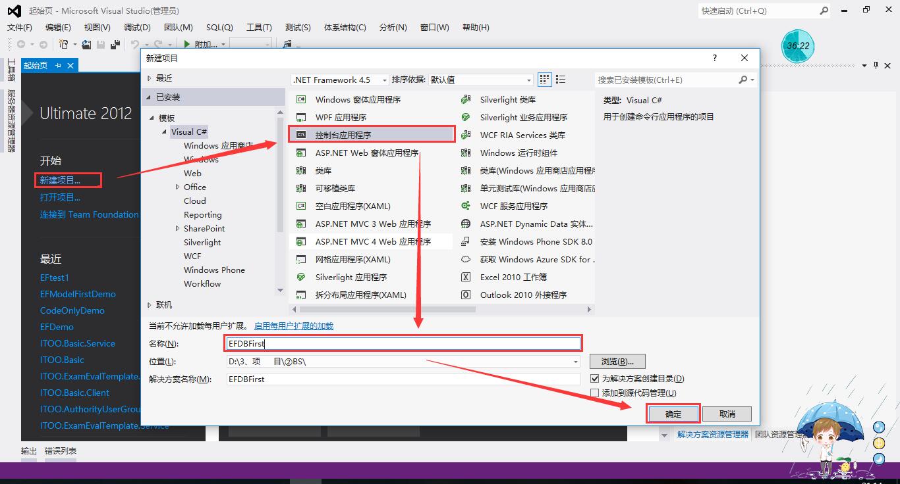This screenshot has height=484, width=900.
Task: Click the 控制台应用程序 template icon
Action: pos(301,135)
